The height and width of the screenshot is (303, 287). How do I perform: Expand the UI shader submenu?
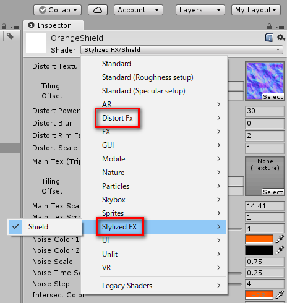coord(154,241)
